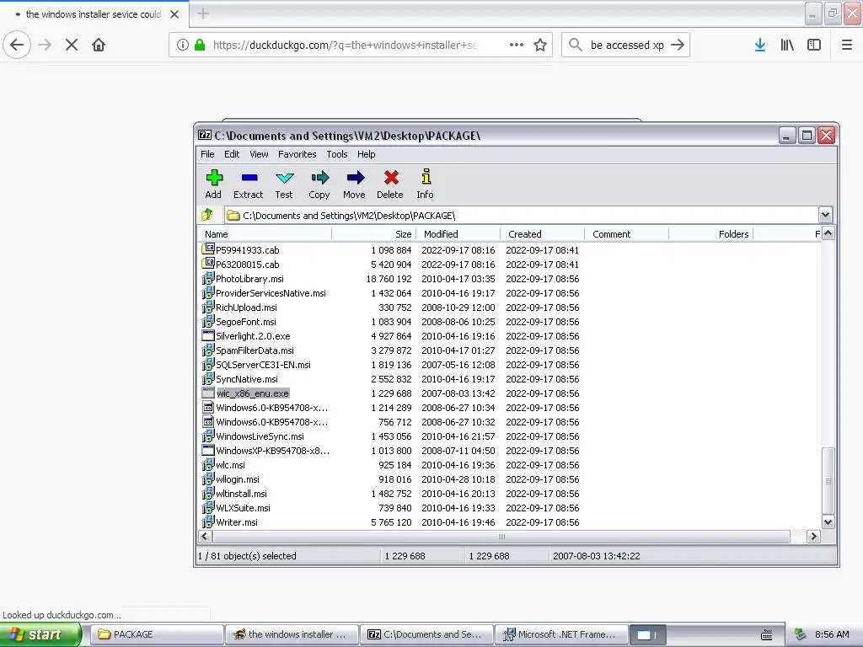Click the Comment column header
The width and height of the screenshot is (863, 647).
coord(626,234)
